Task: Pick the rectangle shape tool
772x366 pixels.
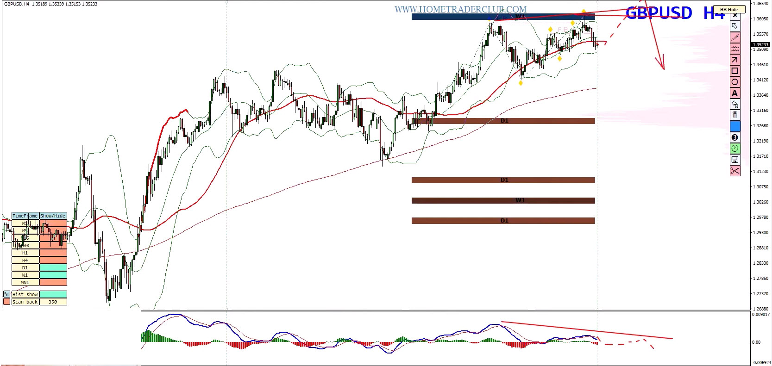Action: (x=735, y=71)
